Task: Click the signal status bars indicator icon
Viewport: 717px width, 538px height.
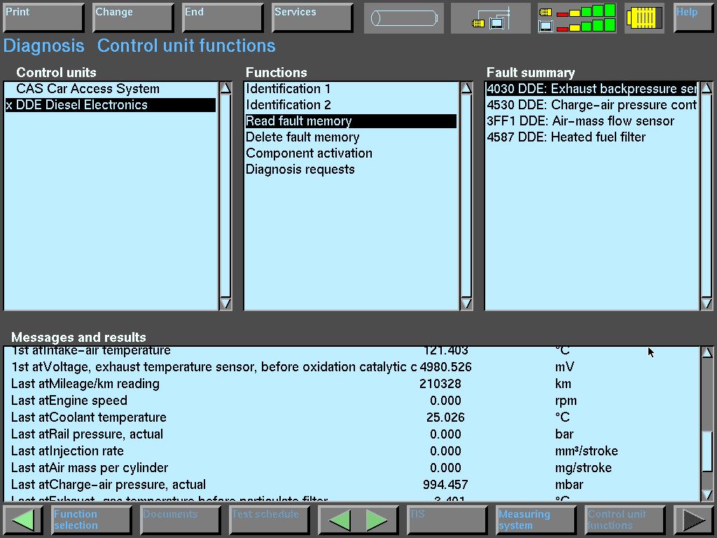Action: point(577,18)
